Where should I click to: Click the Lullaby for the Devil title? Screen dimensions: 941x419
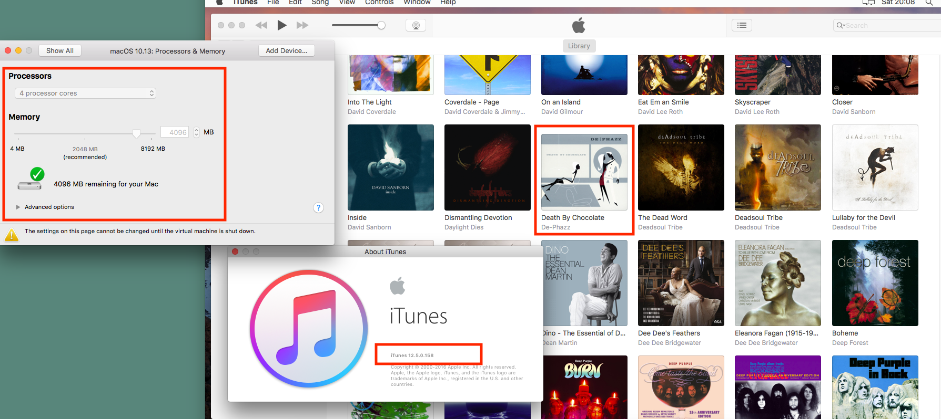(x=864, y=217)
